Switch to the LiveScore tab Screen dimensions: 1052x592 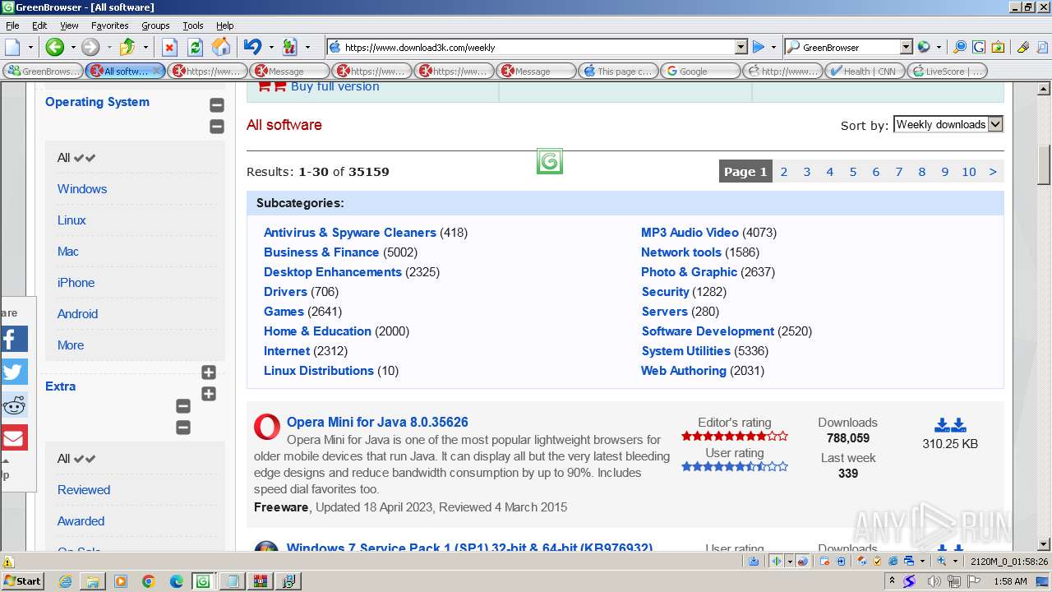click(x=947, y=71)
